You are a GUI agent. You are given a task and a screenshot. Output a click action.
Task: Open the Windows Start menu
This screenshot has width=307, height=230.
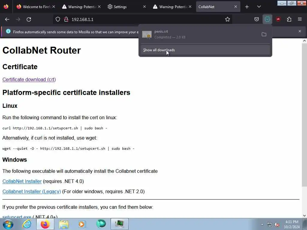coord(8,224)
